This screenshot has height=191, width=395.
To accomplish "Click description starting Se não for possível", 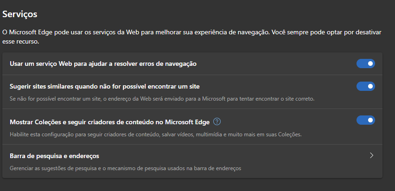I will 162,99.
